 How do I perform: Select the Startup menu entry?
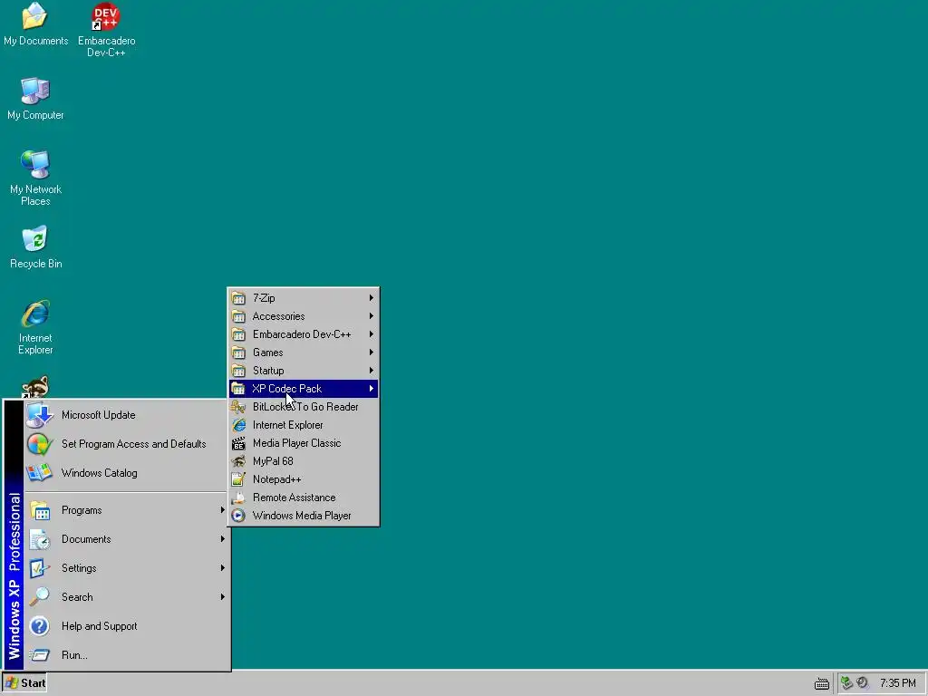[x=303, y=371]
